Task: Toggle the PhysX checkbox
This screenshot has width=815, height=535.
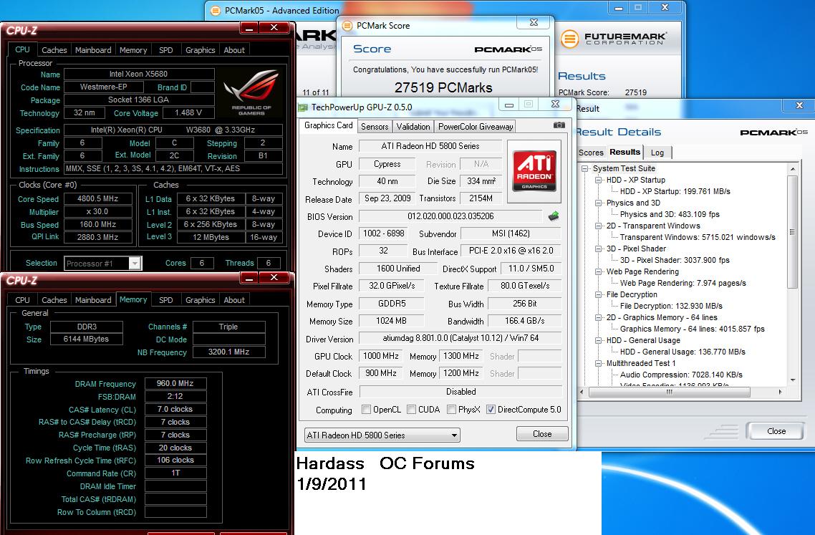Action: (x=451, y=409)
